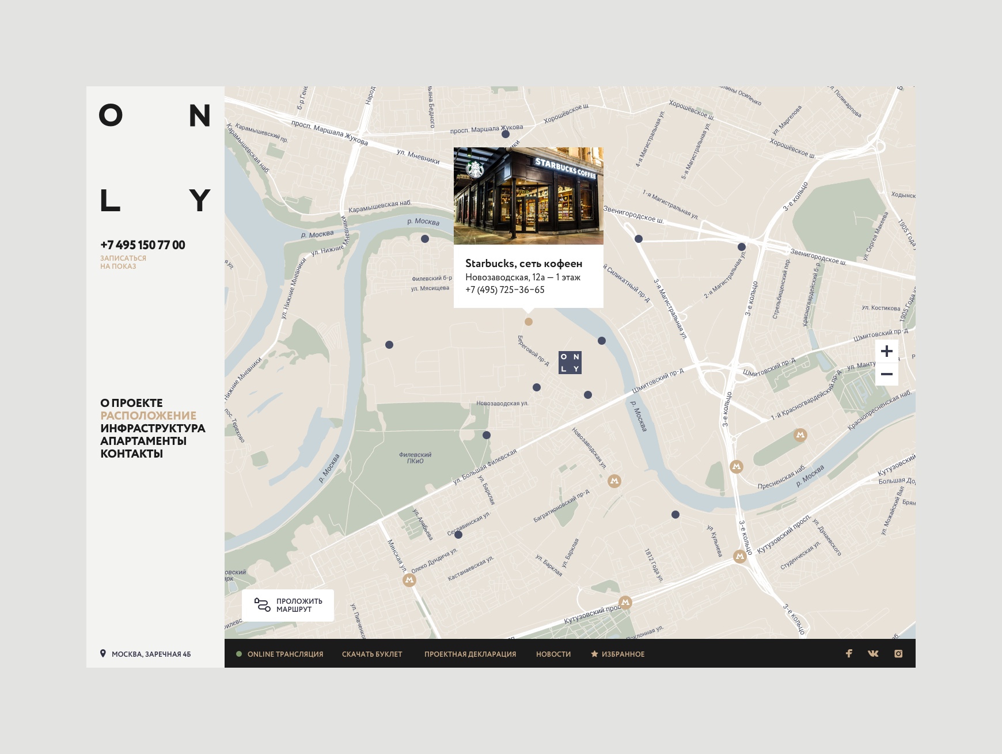Zoom in the map with plus button

tap(887, 351)
